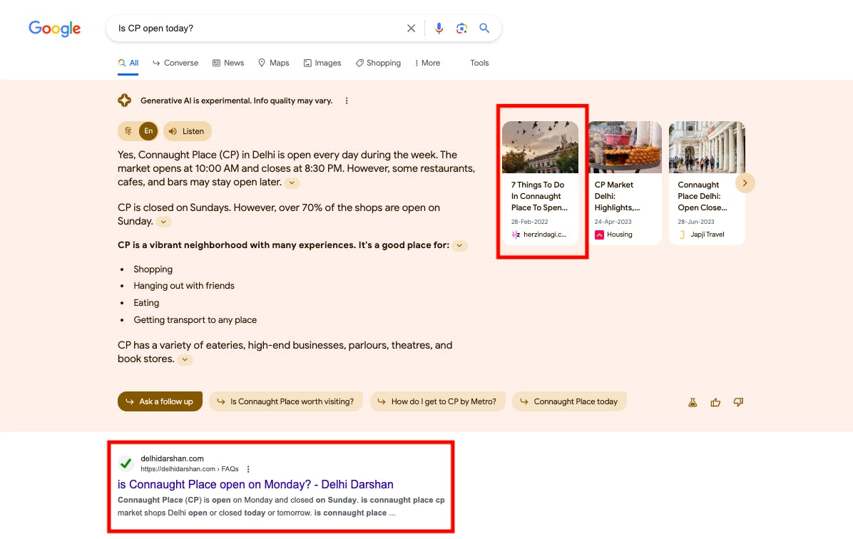Open the CP Market Delhi Housing card

click(624, 183)
